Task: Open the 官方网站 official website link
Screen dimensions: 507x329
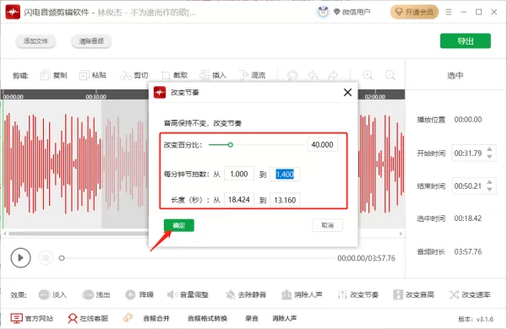Action: [x=31, y=318]
